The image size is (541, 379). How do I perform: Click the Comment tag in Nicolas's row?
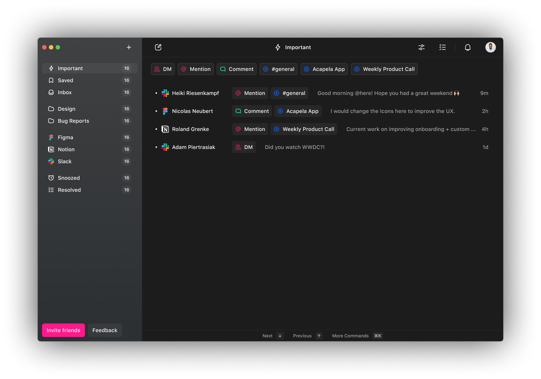[x=252, y=111]
